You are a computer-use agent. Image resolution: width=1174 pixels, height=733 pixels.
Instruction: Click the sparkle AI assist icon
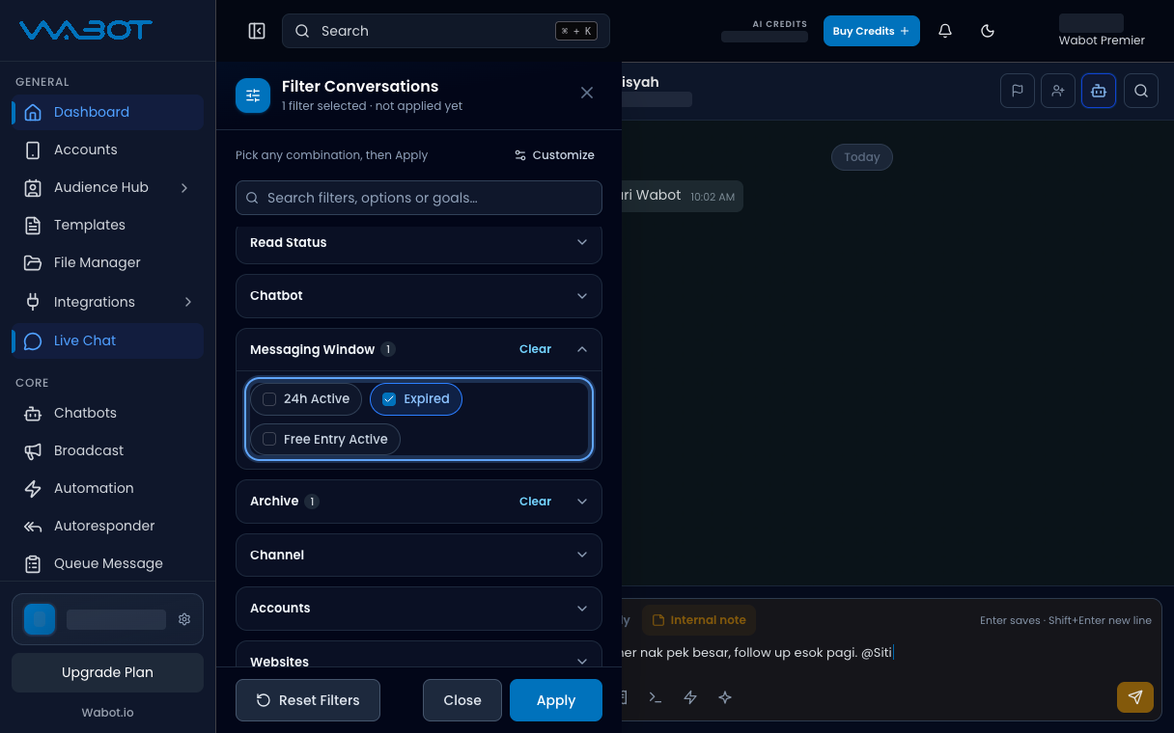click(725, 697)
